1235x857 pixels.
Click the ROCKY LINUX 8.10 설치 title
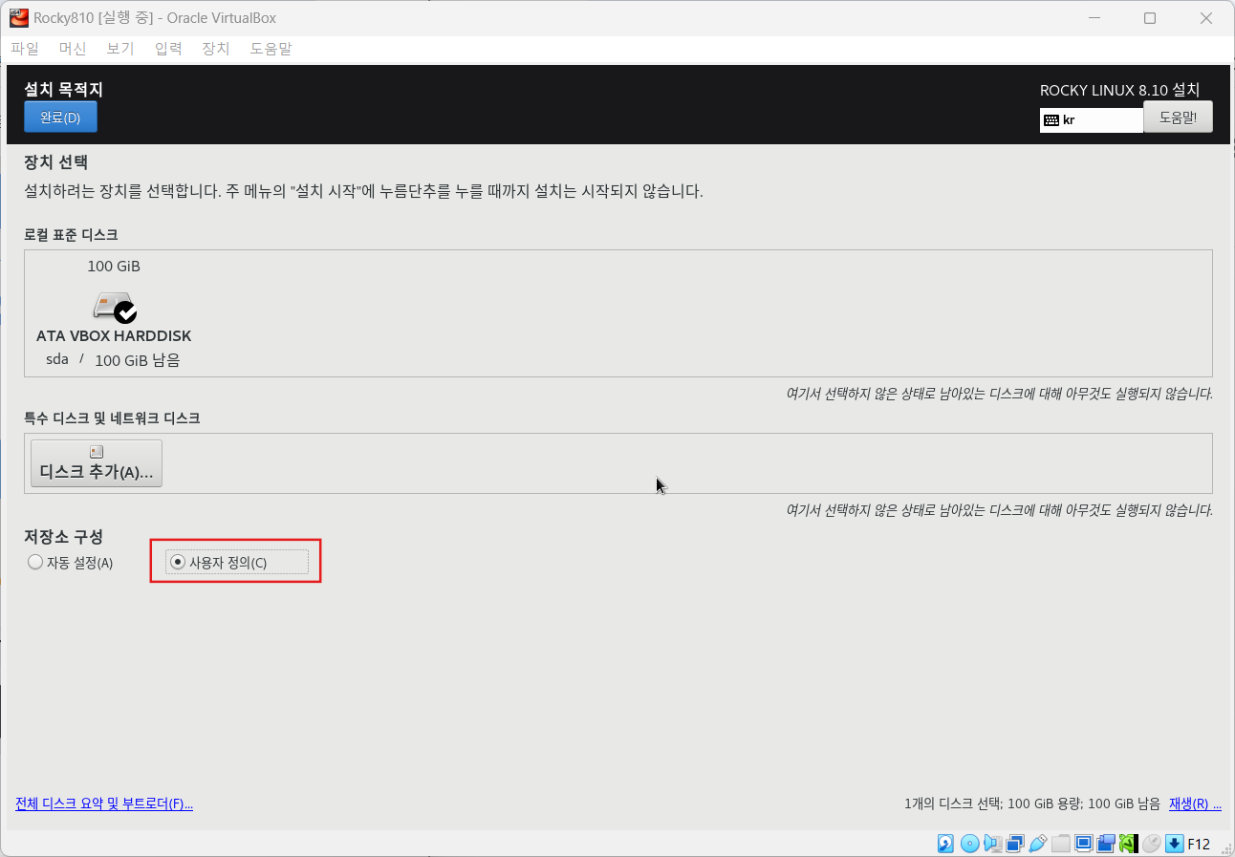tap(1119, 90)
